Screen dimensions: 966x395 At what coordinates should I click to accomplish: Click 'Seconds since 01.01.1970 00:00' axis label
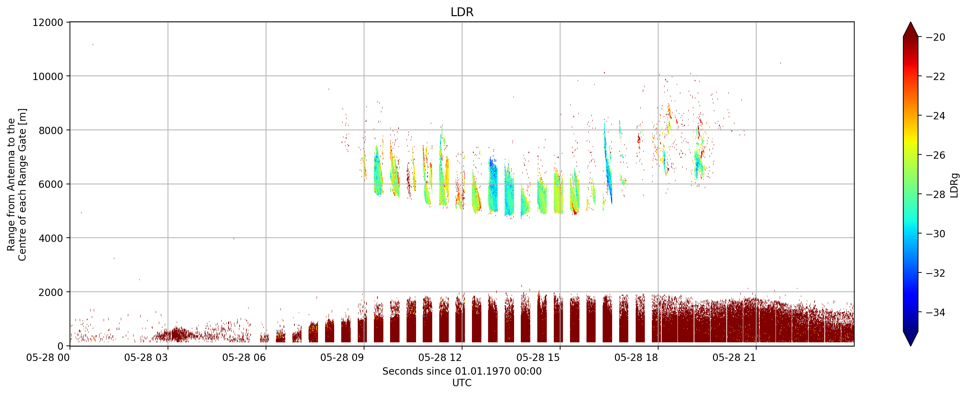coord(462,371)
